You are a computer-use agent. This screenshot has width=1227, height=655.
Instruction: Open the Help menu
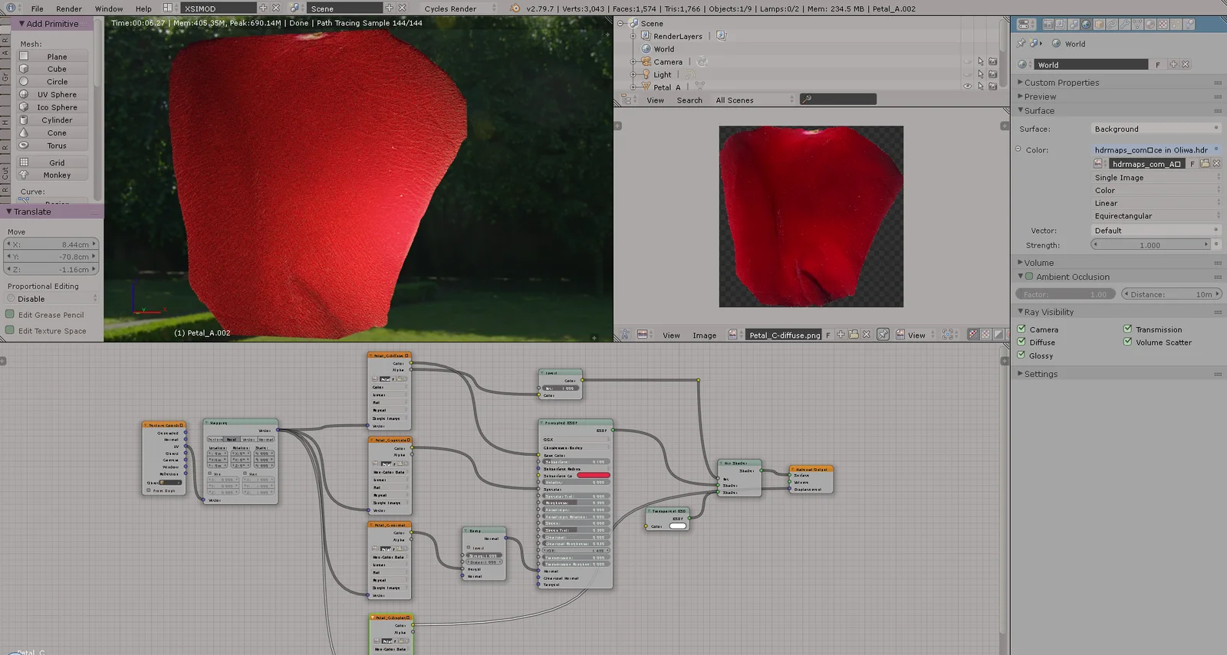(x=143, y=8)
